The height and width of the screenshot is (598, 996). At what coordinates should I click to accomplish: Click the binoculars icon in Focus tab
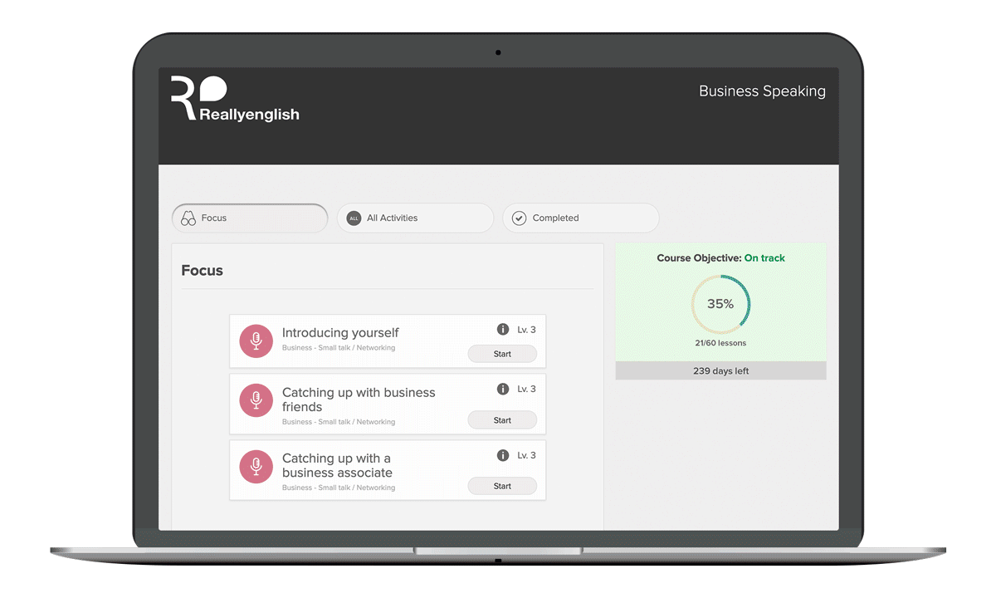[188, 218]
